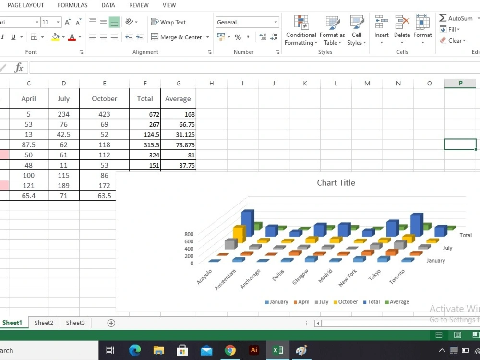Open the General number format dropdown
The width and height of the screenshot is (480, 360).
[x=276, y=22]
